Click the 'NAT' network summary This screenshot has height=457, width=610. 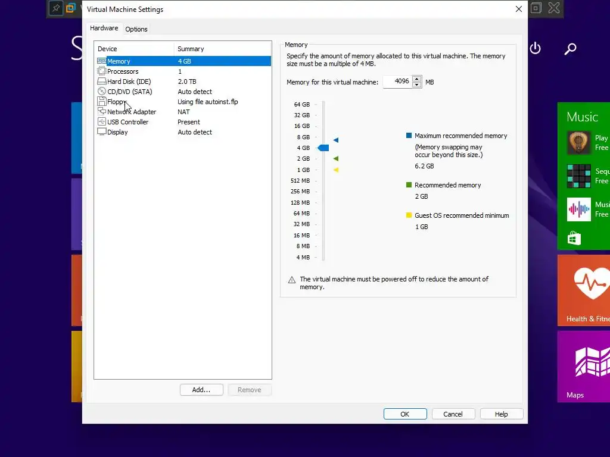[x=183, y=112]
